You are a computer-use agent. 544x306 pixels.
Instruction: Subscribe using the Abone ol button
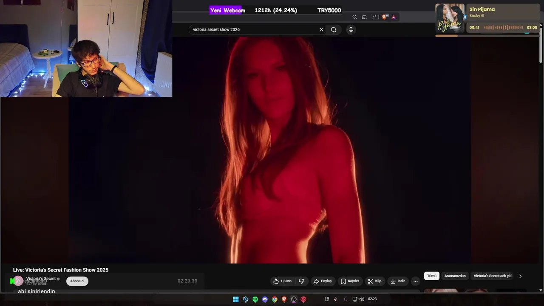click(77, 281)
